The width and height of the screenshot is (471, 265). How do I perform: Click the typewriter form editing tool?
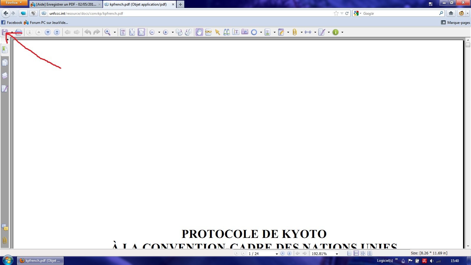(322, 32)
